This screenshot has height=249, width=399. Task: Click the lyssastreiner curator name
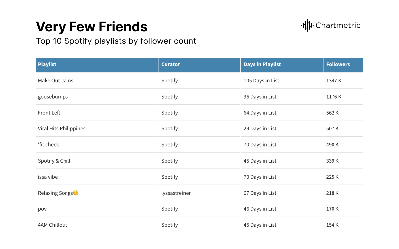(x=176, y=193)
